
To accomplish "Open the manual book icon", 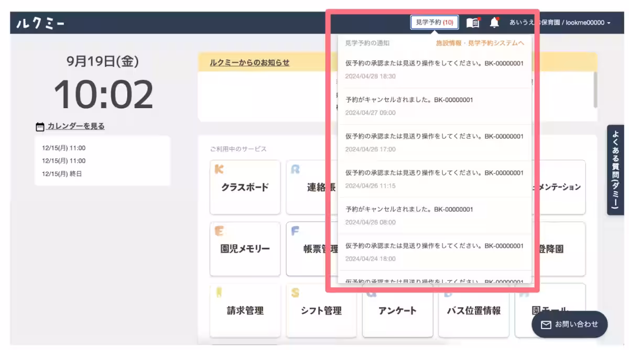I will (473, 23).
